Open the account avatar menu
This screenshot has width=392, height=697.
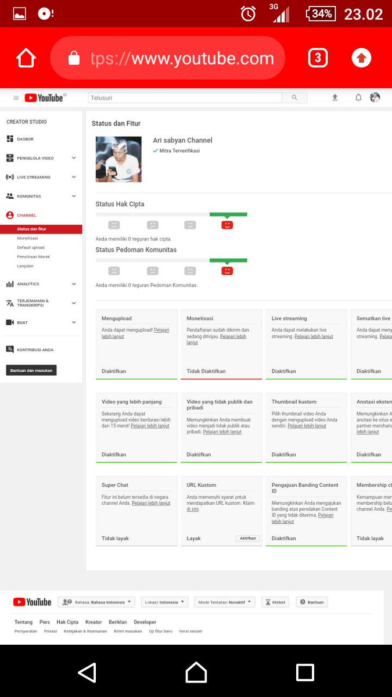click(375, 98)
